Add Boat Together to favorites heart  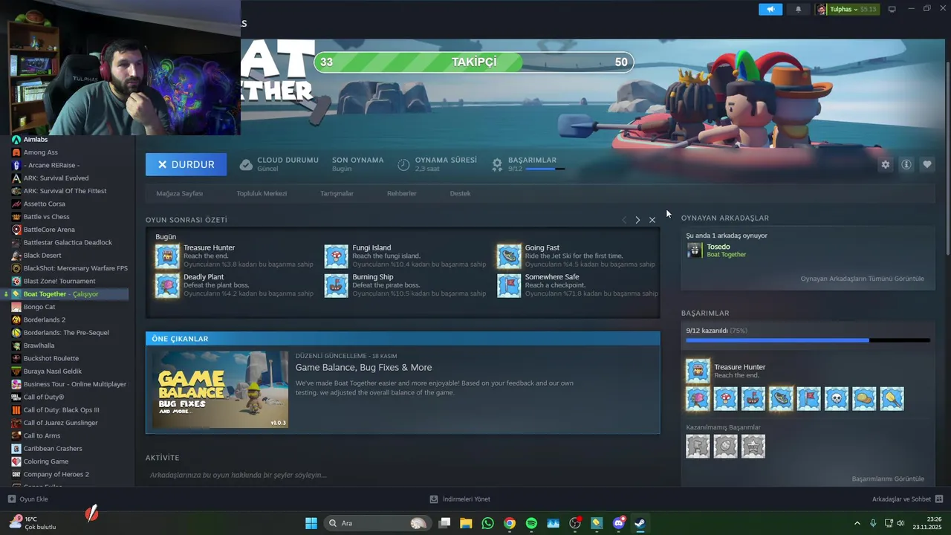click(x=927, y=164)
